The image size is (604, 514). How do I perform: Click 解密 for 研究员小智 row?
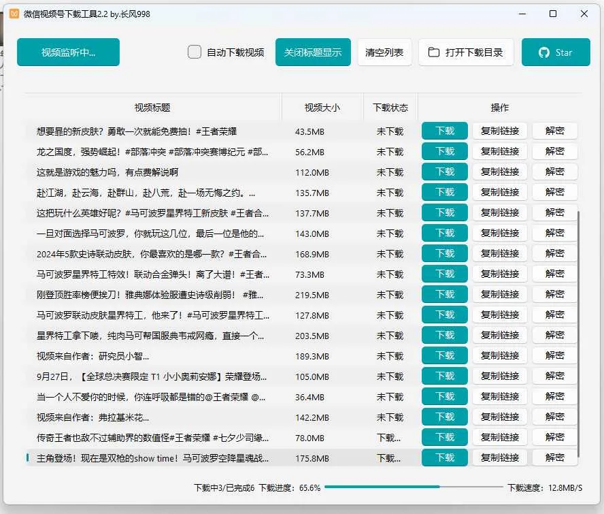click(555, 356)
